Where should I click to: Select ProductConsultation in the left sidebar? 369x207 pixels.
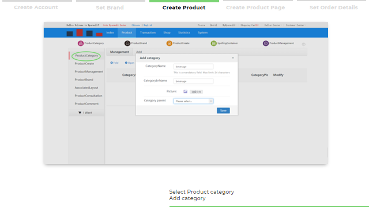[88, 95]
